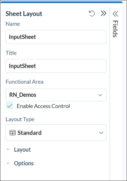Click the Functional Area label
Image resolution: width=127 pixels, height=181 pixels.
[24, 82]
